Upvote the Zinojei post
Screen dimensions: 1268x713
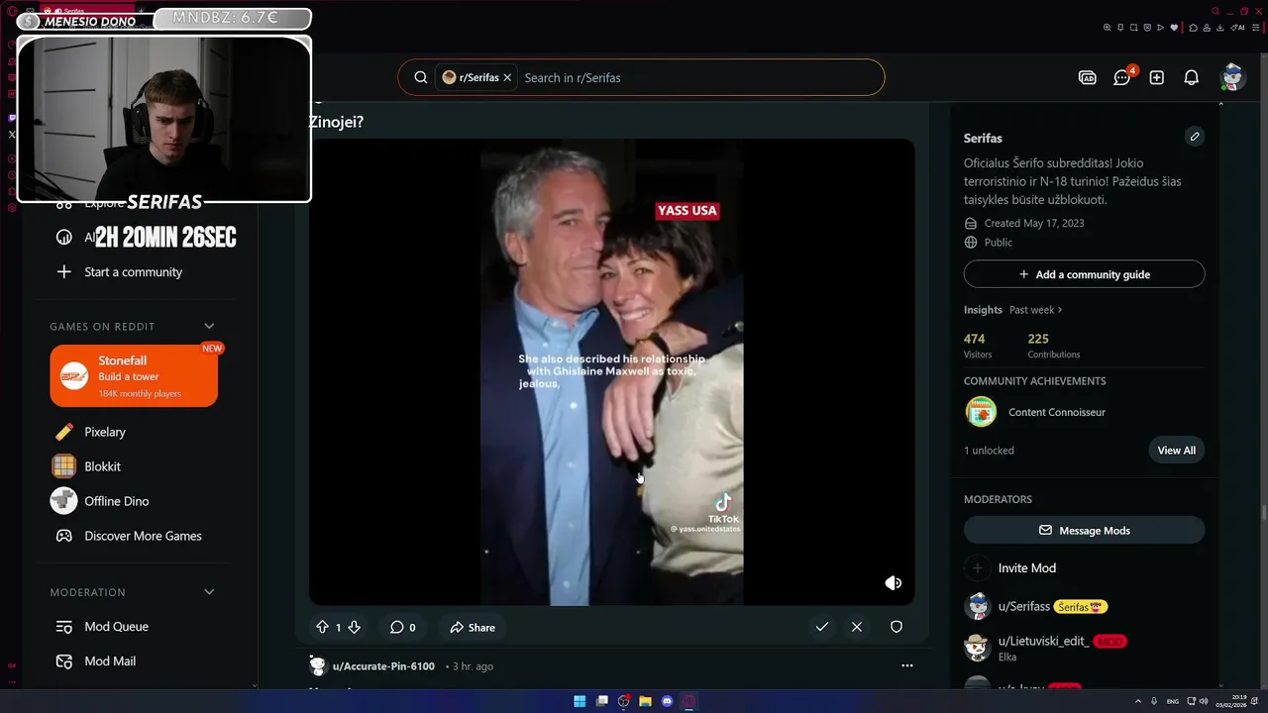(322, 627)
